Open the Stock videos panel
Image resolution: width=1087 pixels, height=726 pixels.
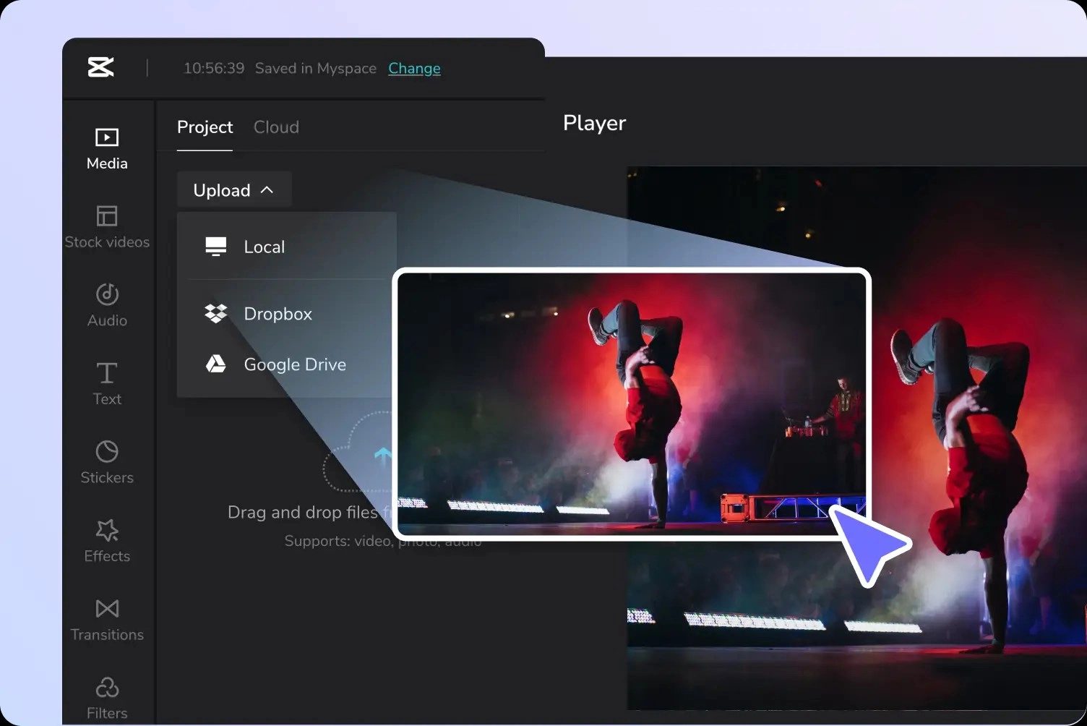(x=107, y=227)
